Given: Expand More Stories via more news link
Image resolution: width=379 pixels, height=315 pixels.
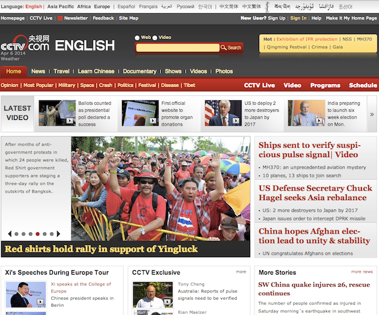Looking at the screenshot, I should (x=362, y=271).
